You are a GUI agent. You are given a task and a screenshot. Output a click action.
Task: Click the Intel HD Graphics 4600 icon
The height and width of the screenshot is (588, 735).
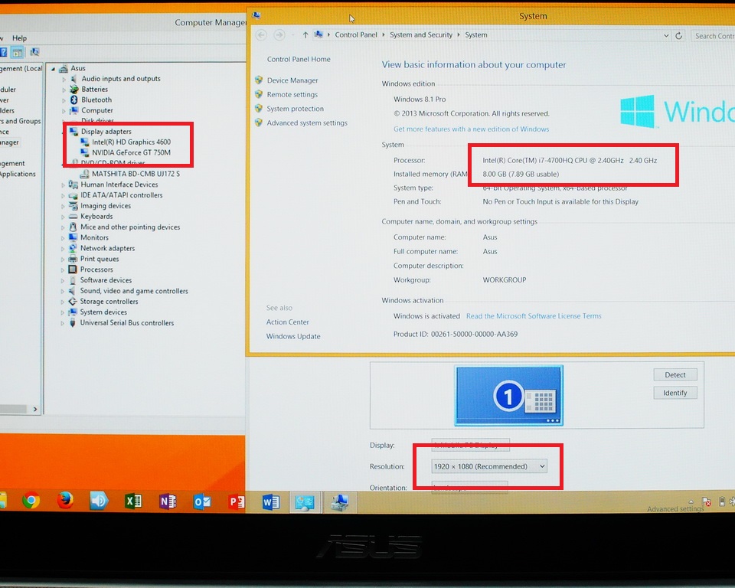(x=85, y=142)
